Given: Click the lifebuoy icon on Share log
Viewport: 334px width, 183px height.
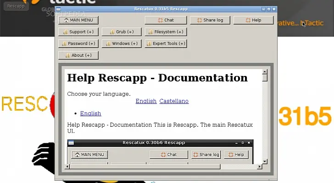Looking at the screenshot, I should coord(200,20).
